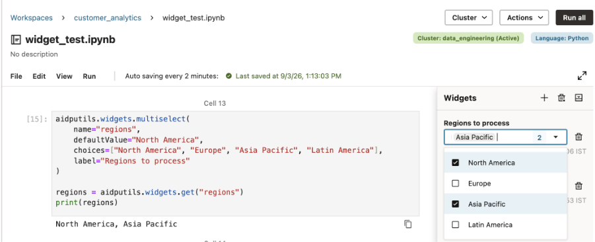Image resolution: width=595 pixels, height=242 pixels.
Task: Open the File menu
Action: pos(17,76)
